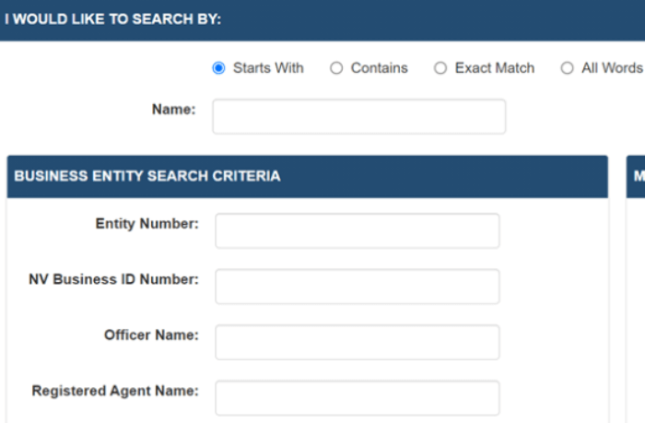
Task: Click the NV Business ID Number field
Action: [358, 287]
